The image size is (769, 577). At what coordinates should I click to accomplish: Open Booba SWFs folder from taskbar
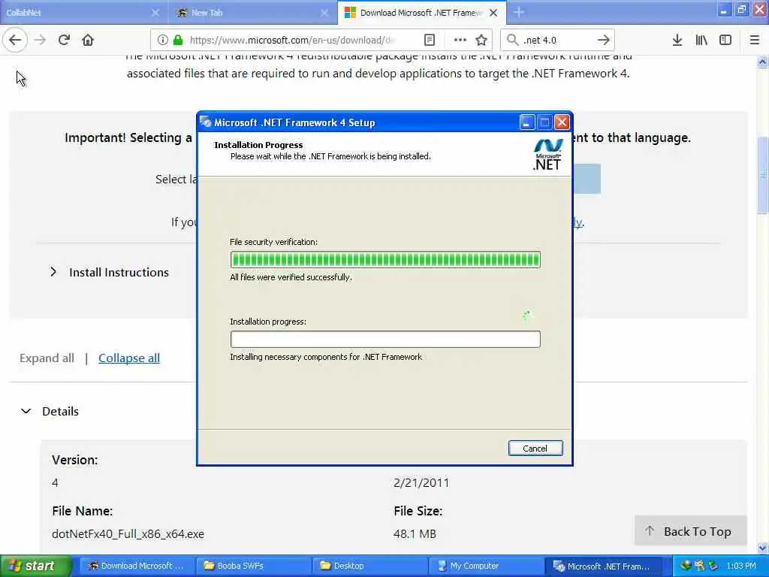coord(253,566)
